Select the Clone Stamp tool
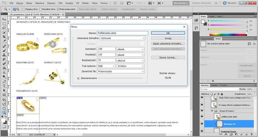The width and height of the screenshot is (258, 137). tap(4, 55)
